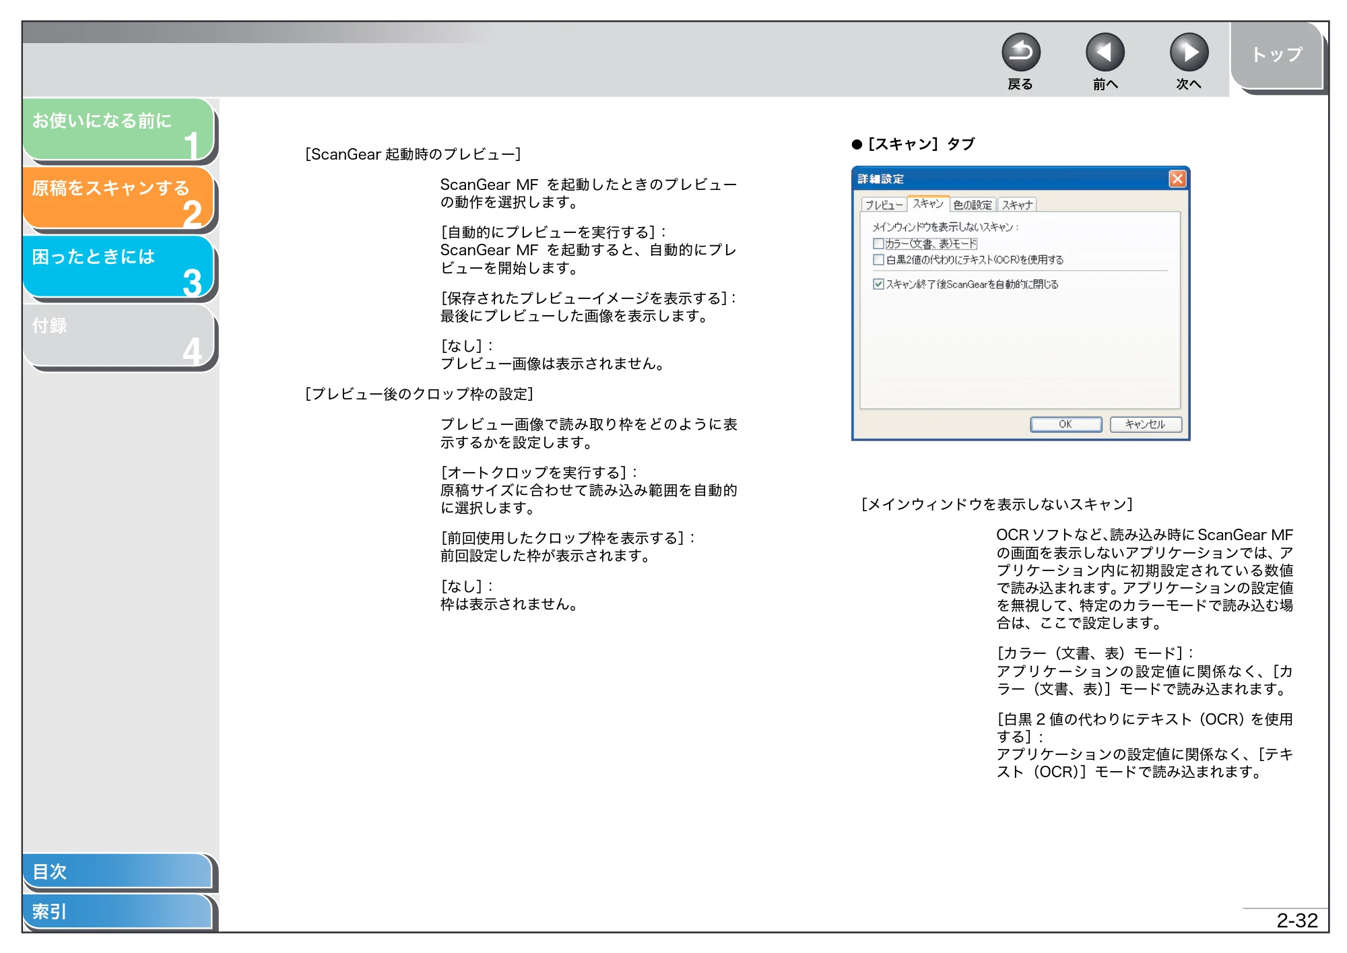Screen dimensions: 1347x953
Task: Open the 索引 index
Action: coord(118,911)
